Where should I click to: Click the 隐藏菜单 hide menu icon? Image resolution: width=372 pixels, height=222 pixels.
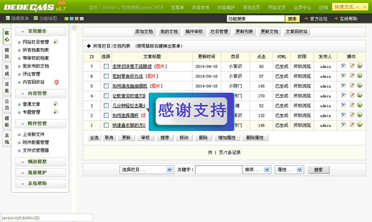(x=7, y=18)
